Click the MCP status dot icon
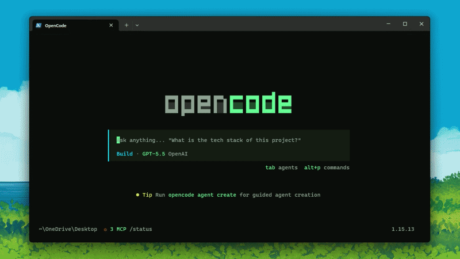The image size is (460, 259). tap(105, 229)
